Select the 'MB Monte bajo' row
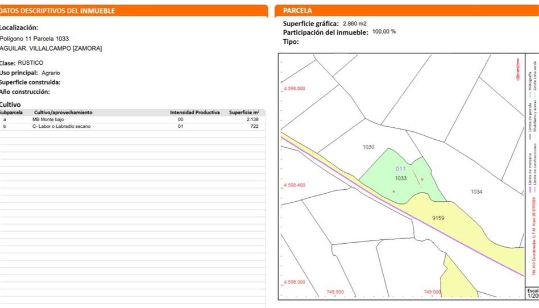Viewport: 539px width, 308px height. coord(132,119)
